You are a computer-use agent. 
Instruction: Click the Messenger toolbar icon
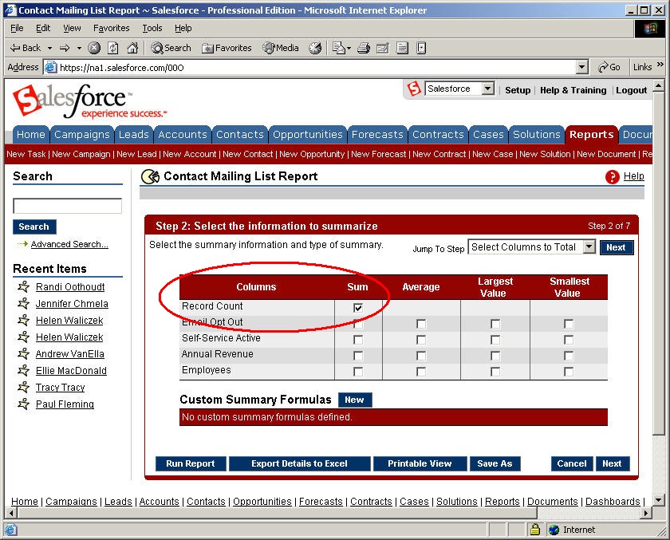(421, 48)
